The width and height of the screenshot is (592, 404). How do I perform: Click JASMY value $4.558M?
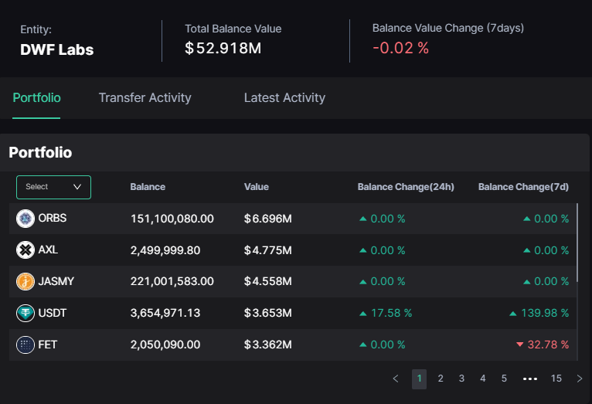[267, 281]
